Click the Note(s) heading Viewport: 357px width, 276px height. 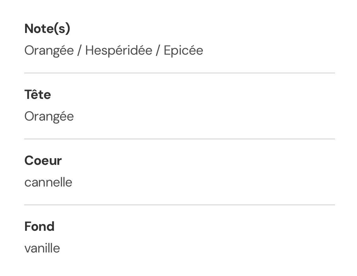point(47,29)
